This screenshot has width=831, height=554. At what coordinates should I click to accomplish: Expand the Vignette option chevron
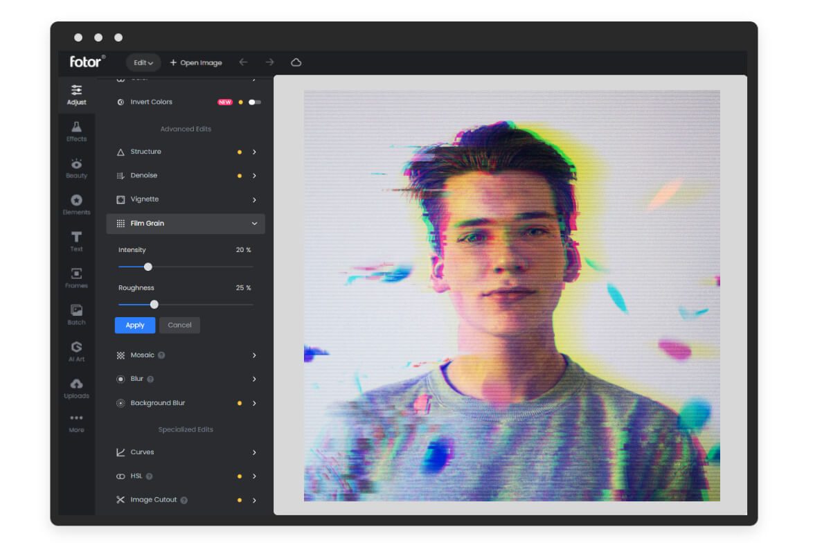254,200
